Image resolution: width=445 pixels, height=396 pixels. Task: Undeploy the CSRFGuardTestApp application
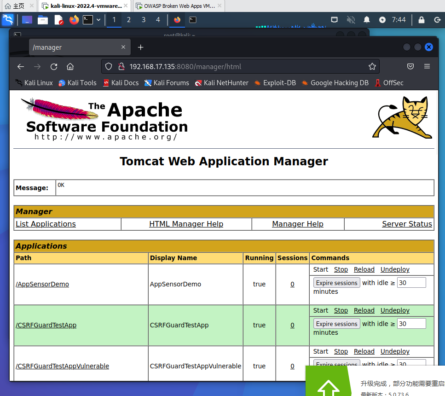click(x=394, y=311)
